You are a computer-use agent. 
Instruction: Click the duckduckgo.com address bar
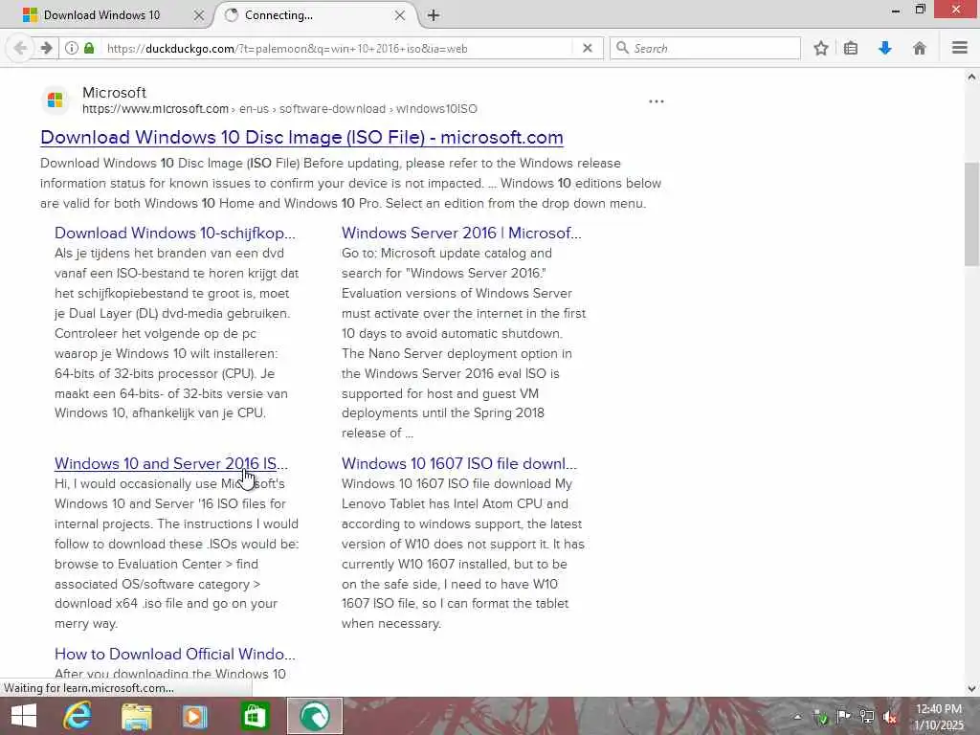[x=338, y=48]
